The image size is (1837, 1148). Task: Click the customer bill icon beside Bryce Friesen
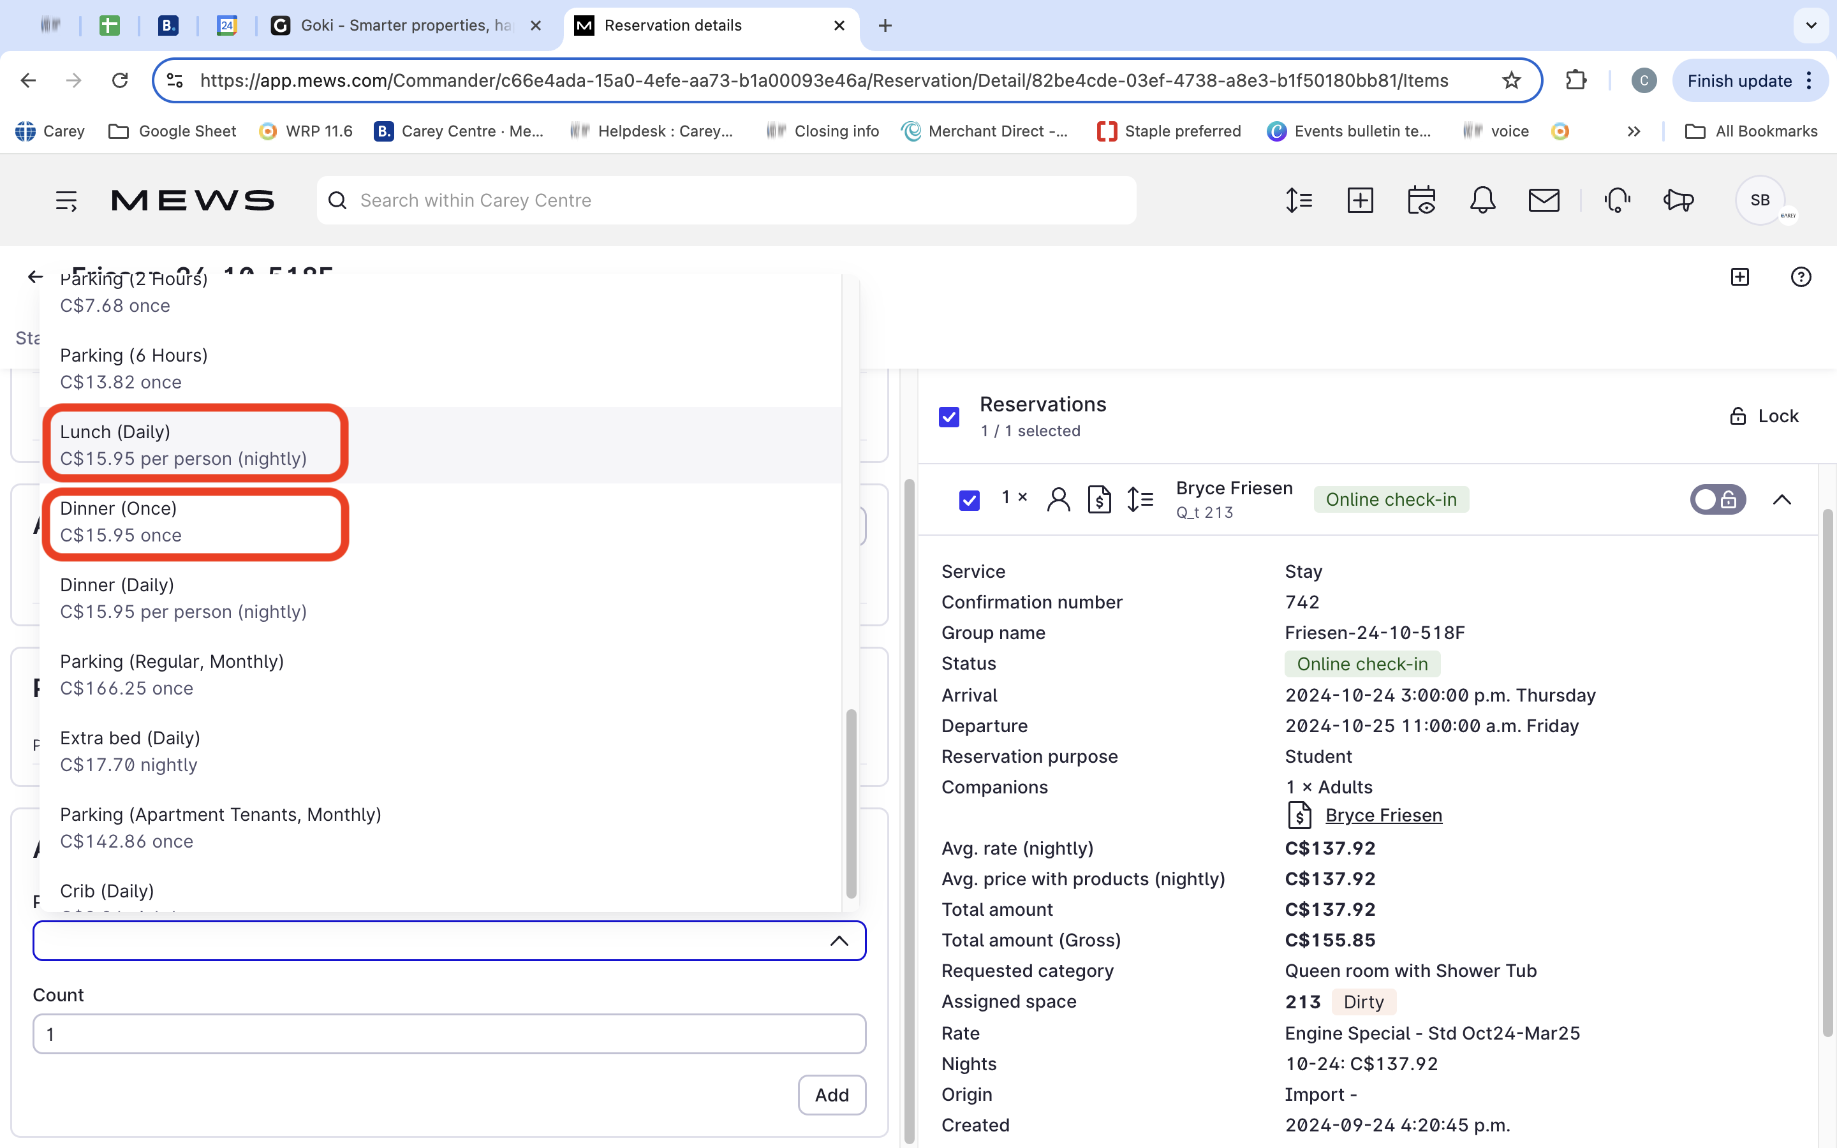point(1098,499)
